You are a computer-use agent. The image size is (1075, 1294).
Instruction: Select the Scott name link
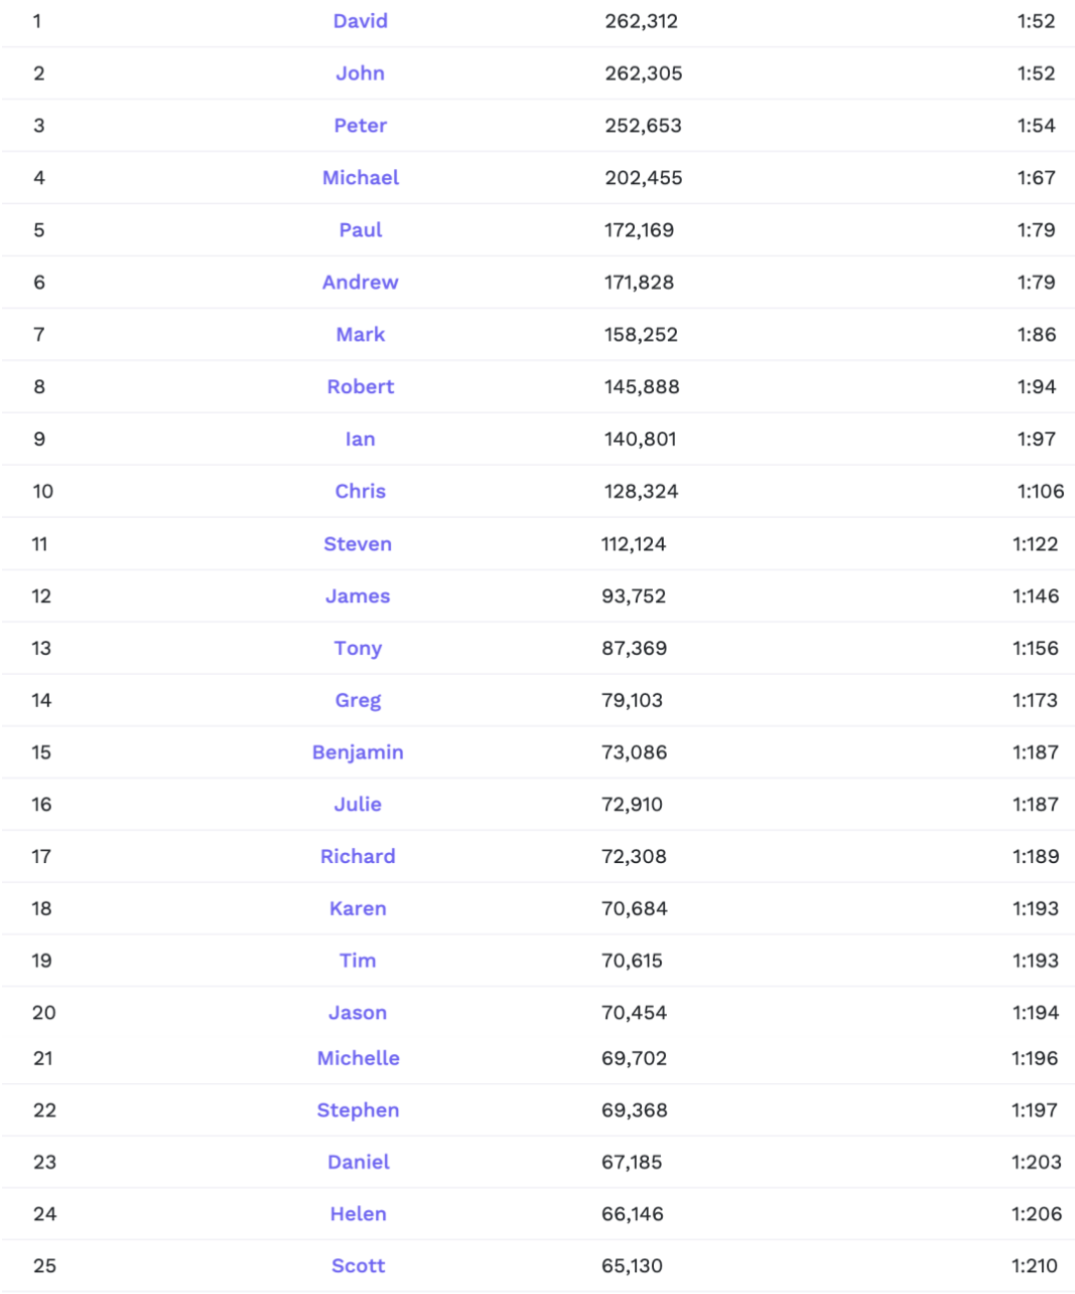pyautogui.click(x=357, y=1266)
